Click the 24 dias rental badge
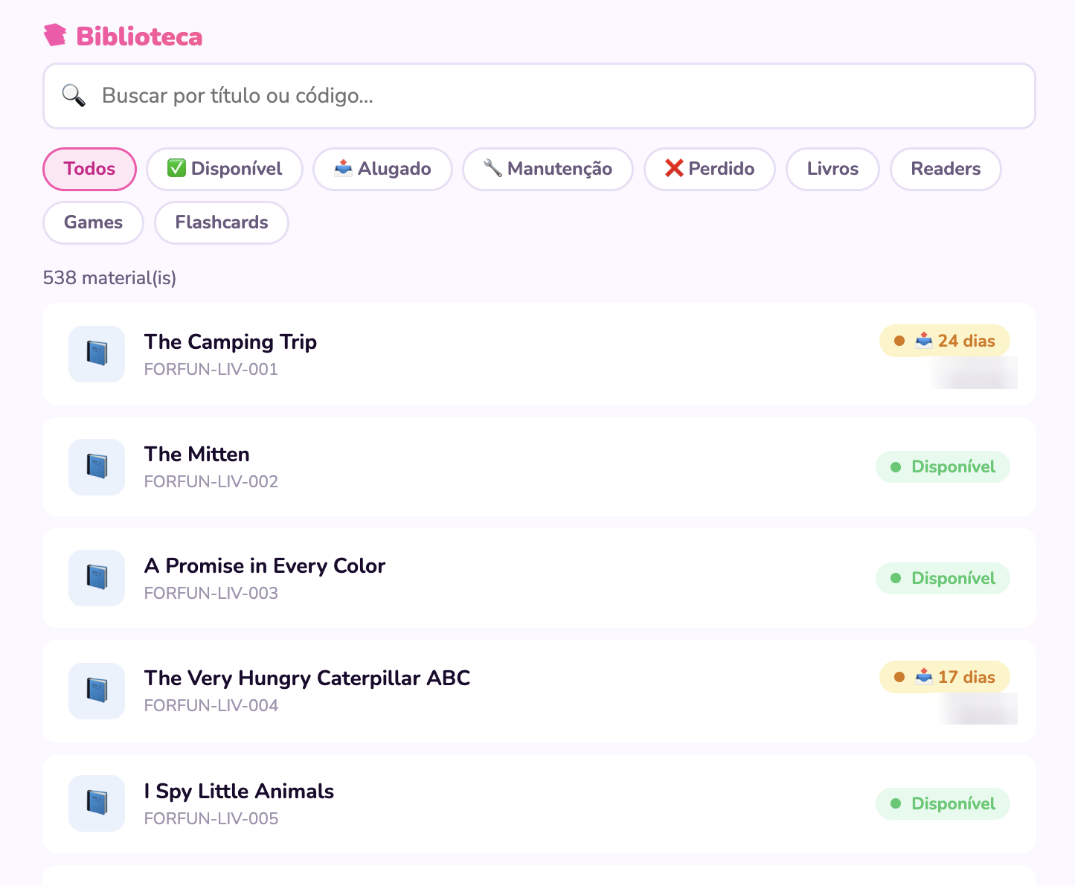The height and width of the screenshot is (886, 1075). [945, 341]
